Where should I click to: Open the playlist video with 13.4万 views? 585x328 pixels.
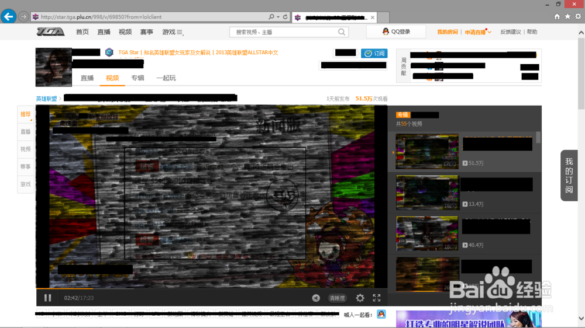pyautogui.click(x=427, y=193)
